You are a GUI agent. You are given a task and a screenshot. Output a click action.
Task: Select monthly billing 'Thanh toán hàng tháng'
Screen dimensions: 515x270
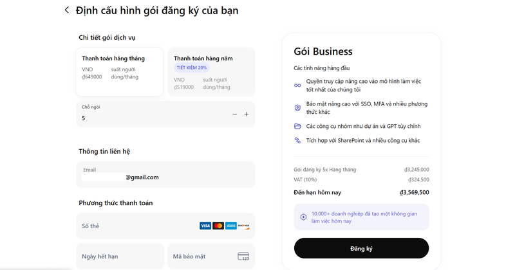[x=120, y=72]
